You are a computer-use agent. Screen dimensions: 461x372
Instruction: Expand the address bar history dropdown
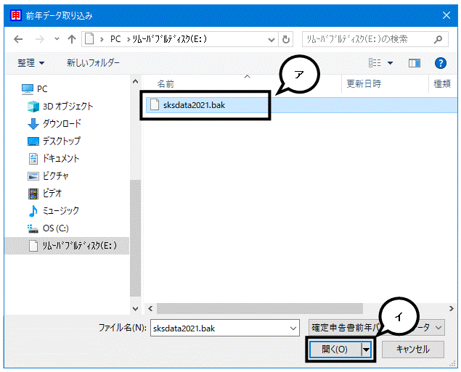272,39
